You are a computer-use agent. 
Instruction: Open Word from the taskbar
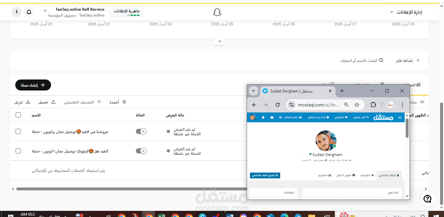(x=229, y=215)
